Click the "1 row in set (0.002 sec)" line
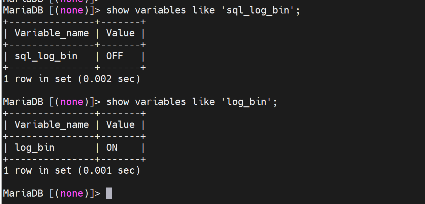Viewport: 425px width, 204px height. pyautogui.click(x=71, y=79)
